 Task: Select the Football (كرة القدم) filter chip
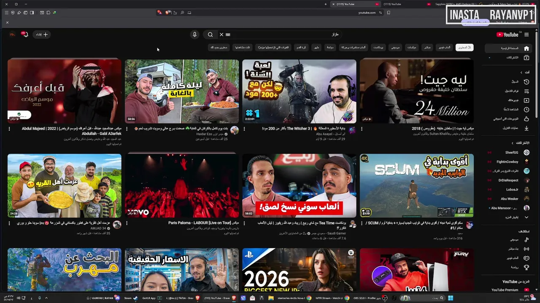[x=301, y=47]
